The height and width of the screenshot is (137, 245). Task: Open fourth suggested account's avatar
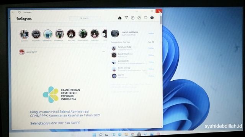tap(114, 69)
